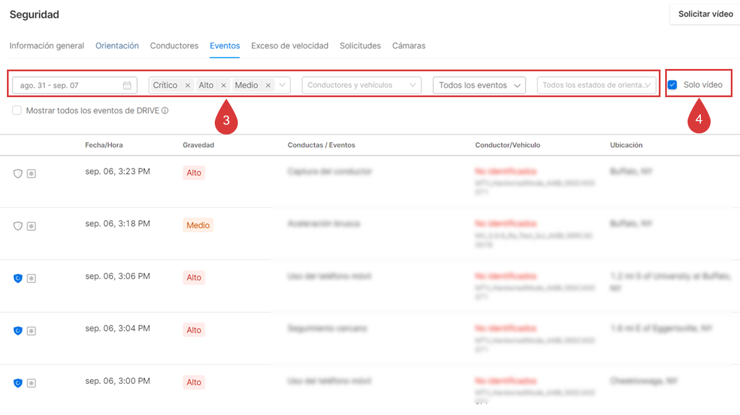Click the gray shield icon on 3:23 PM event
The width and height of the screenshot is (740, 415).
[x=18, y=174]
